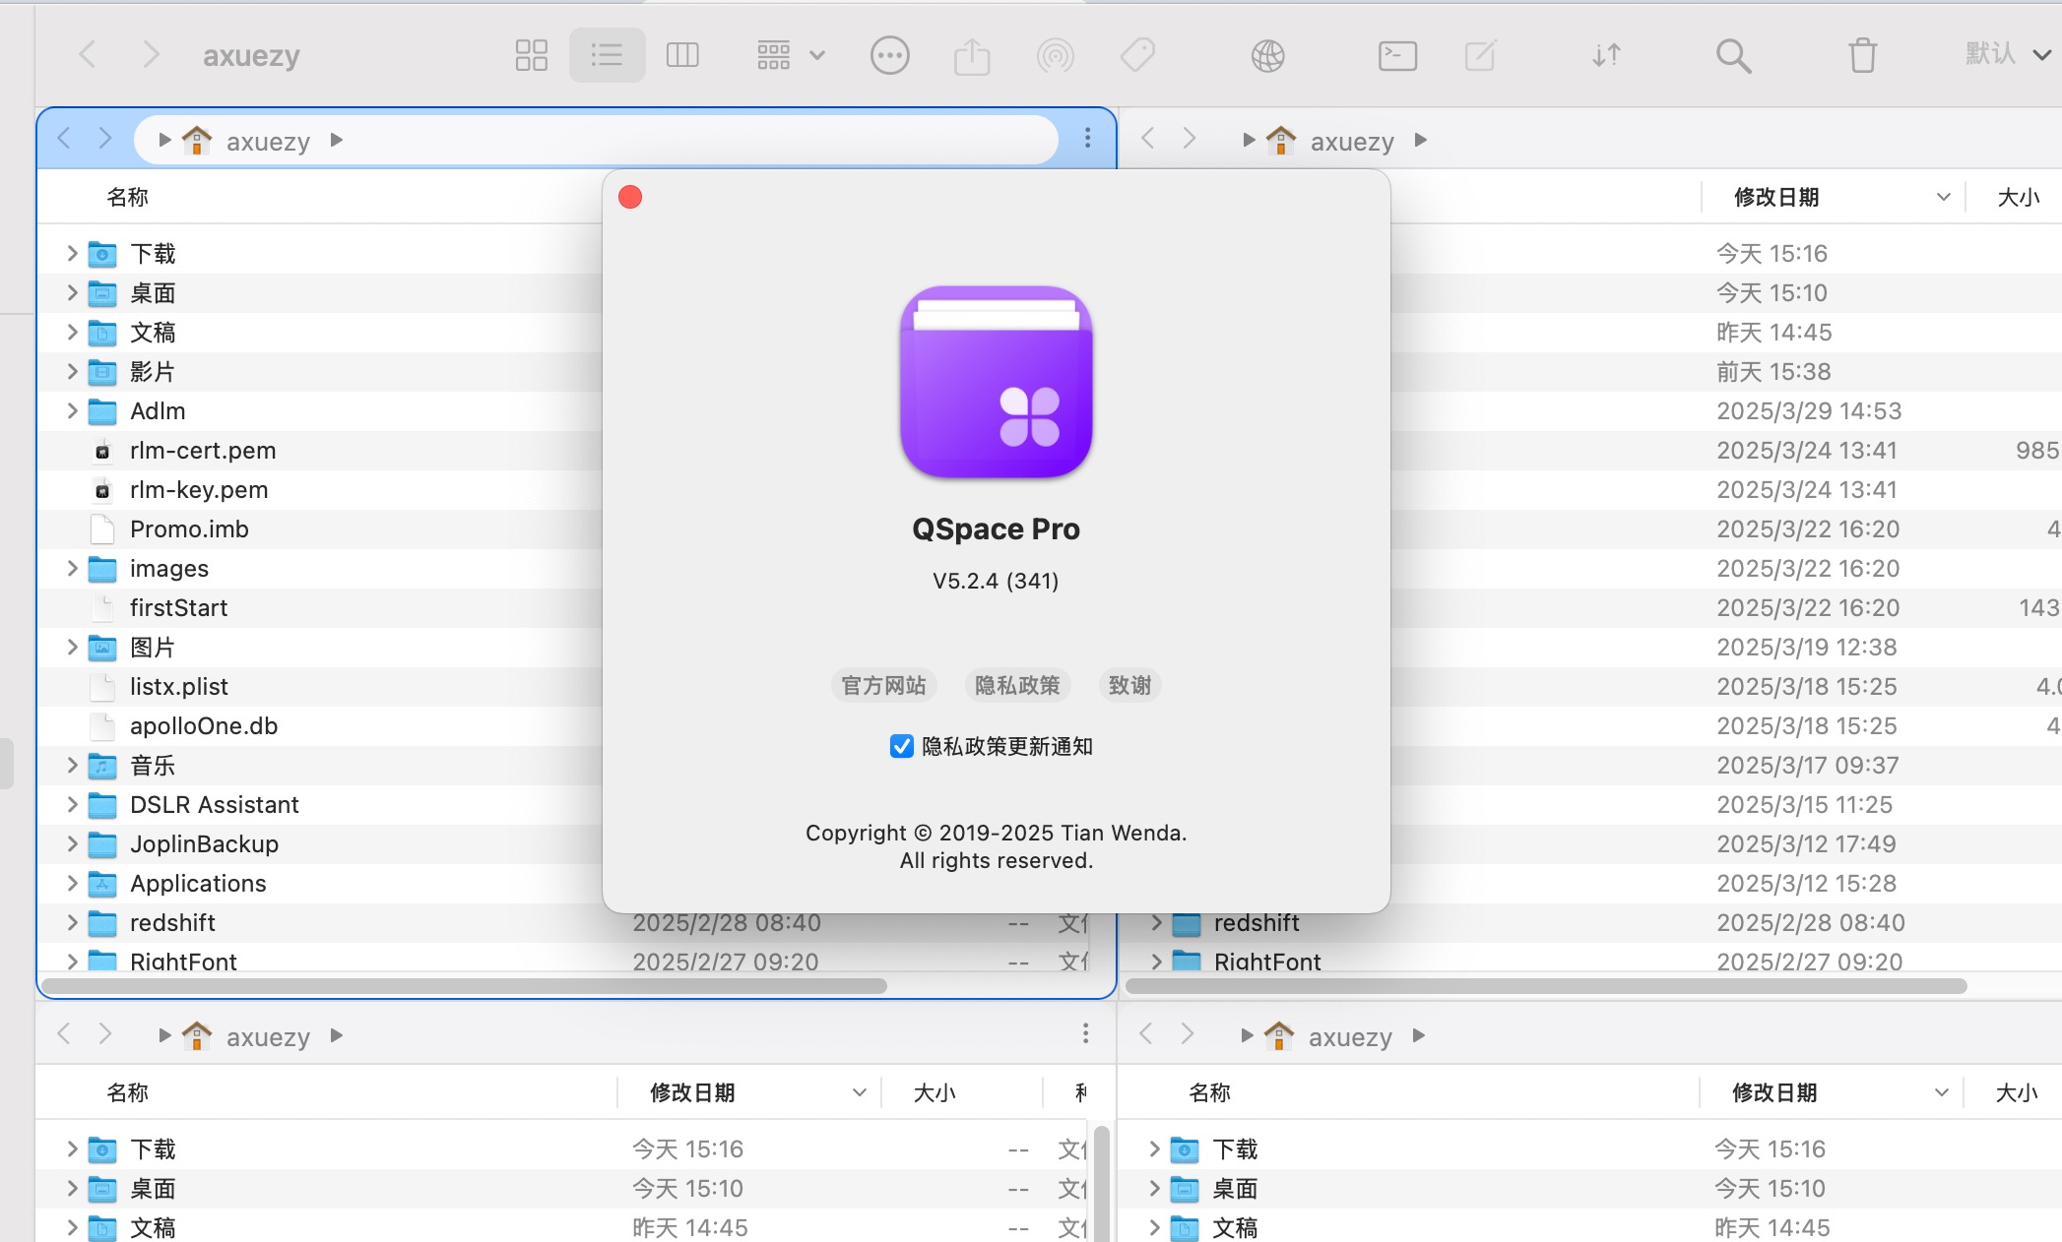The image size is (2062, 1242).
Task: Select list view in main toolbar
Action: [607, 55]
